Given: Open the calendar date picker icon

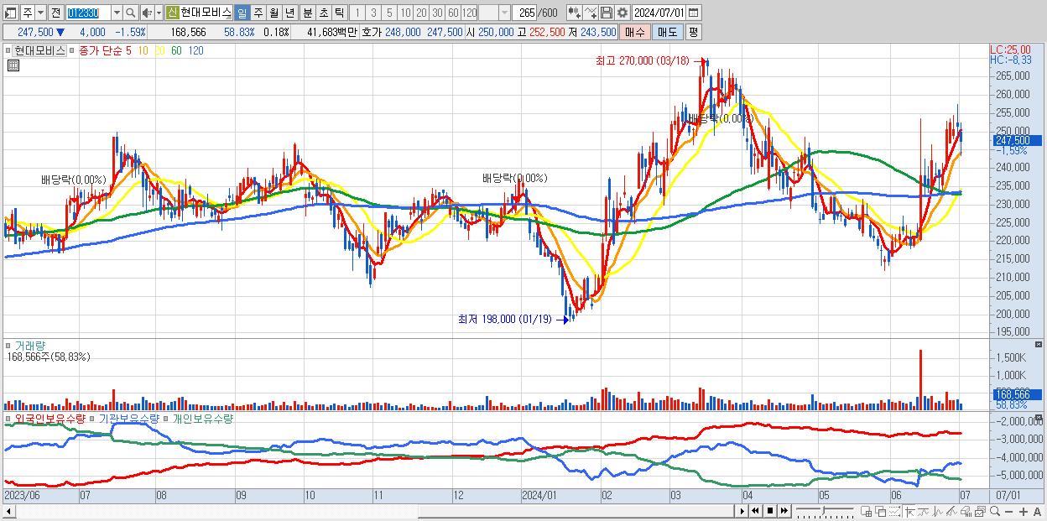Looking at the screenshot, I should coord(693,13).
